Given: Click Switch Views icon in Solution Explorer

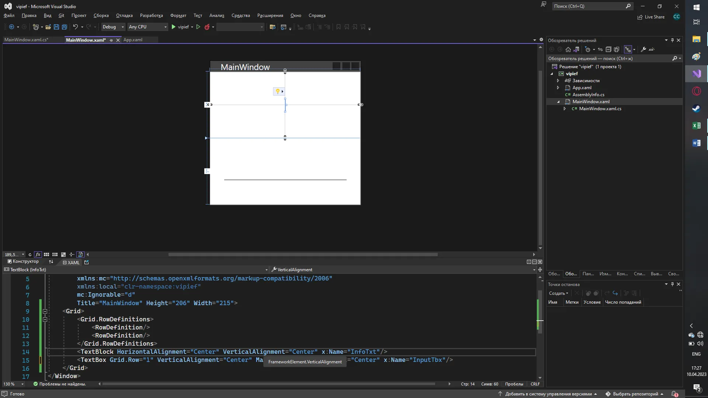Looking at the screenshot, I should 576,49.
